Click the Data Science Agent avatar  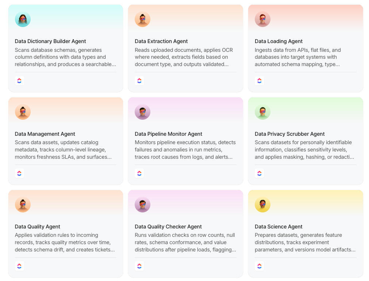262,205
